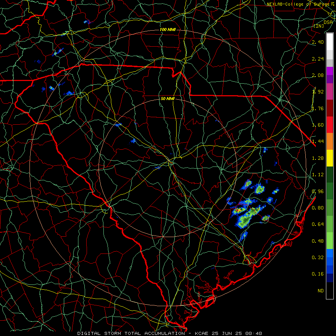Screen dimensions: 336x336
Task: Select the ND legend label
Action: (x=321, y=291)
